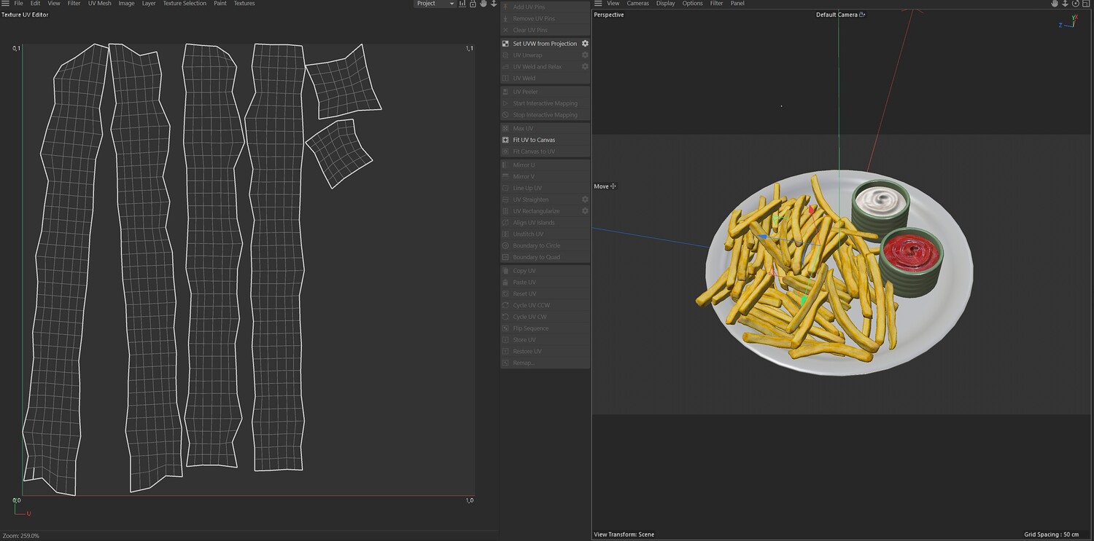Toggle the viewport maximize layout icon
The image size is (1094, 541).
tap(1086, 4)
